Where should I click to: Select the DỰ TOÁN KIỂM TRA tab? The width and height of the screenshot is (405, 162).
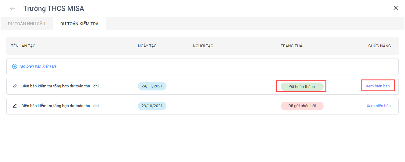tap(79, 24)
